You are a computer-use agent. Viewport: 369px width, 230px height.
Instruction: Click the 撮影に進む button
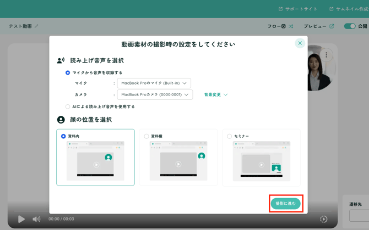(286, 204)
